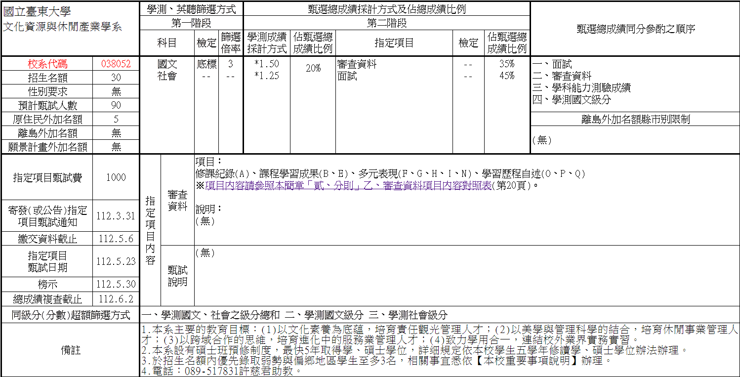This screenshot has width=740, height=377.
Task: Open the 審查資料項目內容對照表 hyperlink
Action: coord(348,186)
